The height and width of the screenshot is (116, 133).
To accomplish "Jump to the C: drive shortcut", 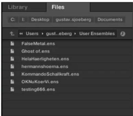I will click(13, 20).
